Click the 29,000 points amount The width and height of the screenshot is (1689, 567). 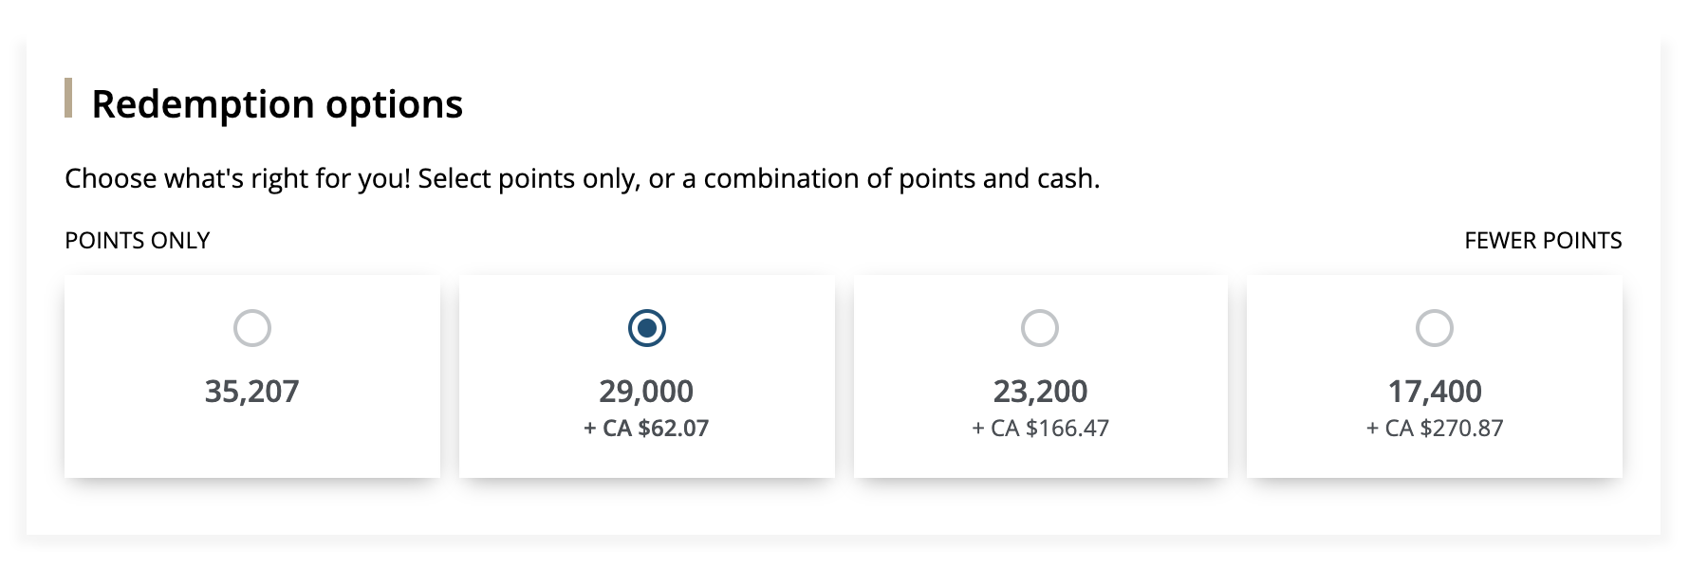646,391
